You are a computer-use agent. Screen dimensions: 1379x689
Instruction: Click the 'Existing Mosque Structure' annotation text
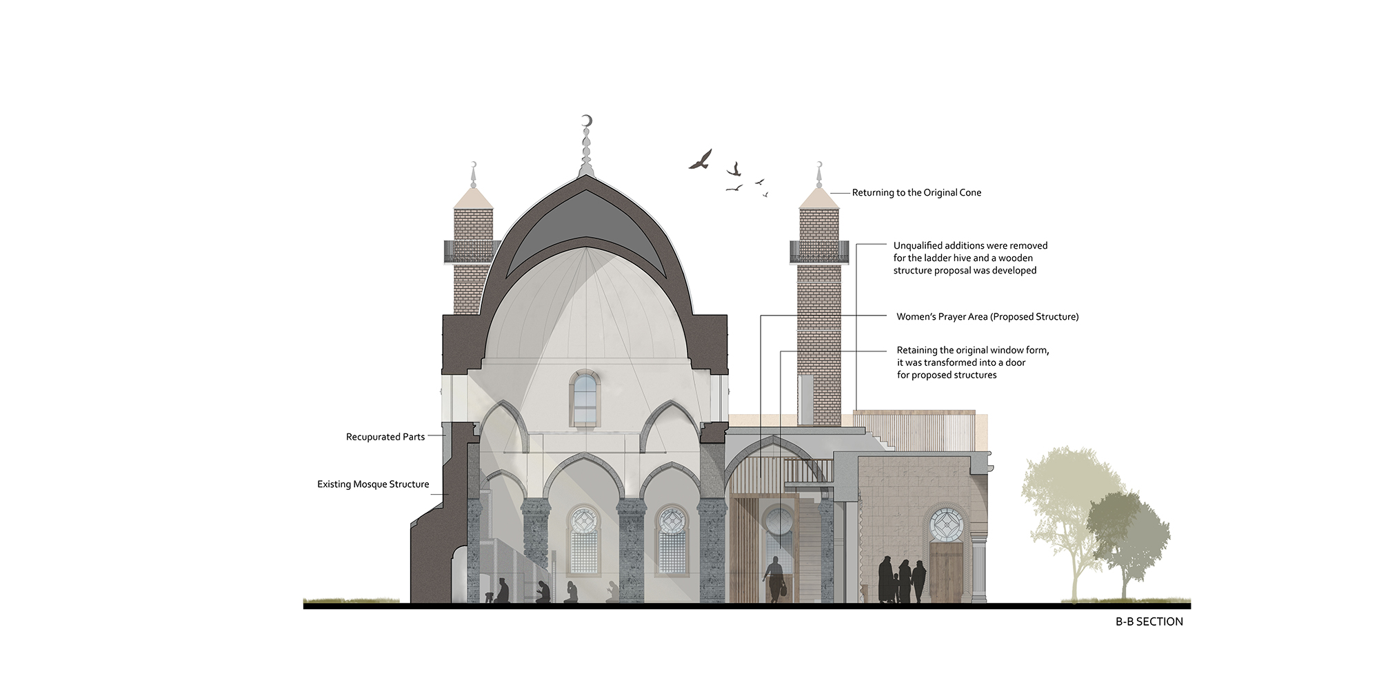(x=373, y=484)
